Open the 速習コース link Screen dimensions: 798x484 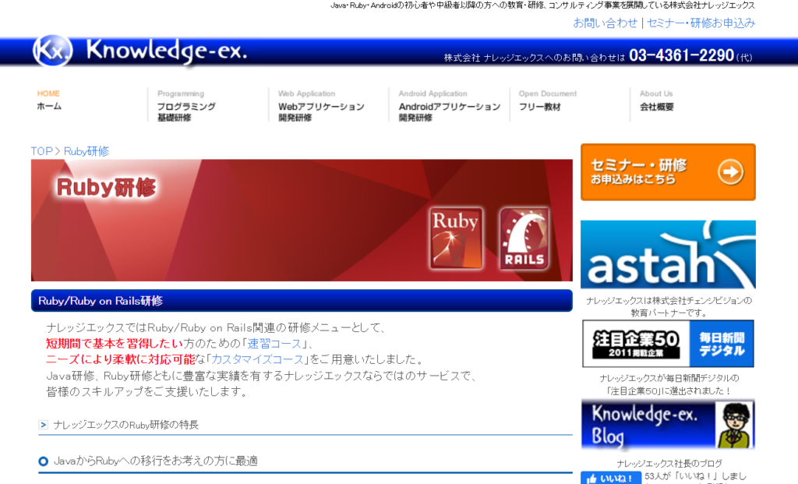coord(274,344)
